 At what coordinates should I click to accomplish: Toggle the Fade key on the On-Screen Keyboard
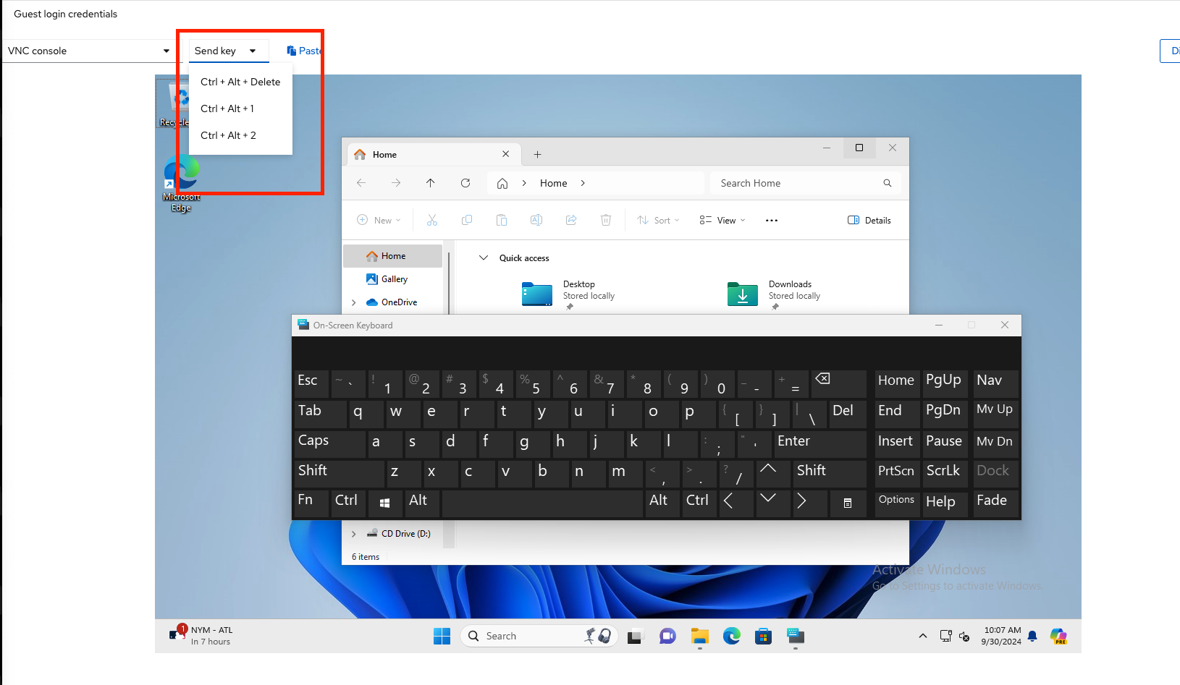coord(995,503)
